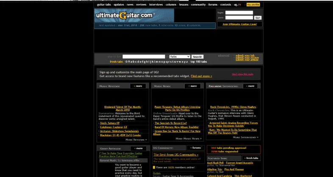
Task: Open the fresh tabs link under search
Action: [116, 62]
